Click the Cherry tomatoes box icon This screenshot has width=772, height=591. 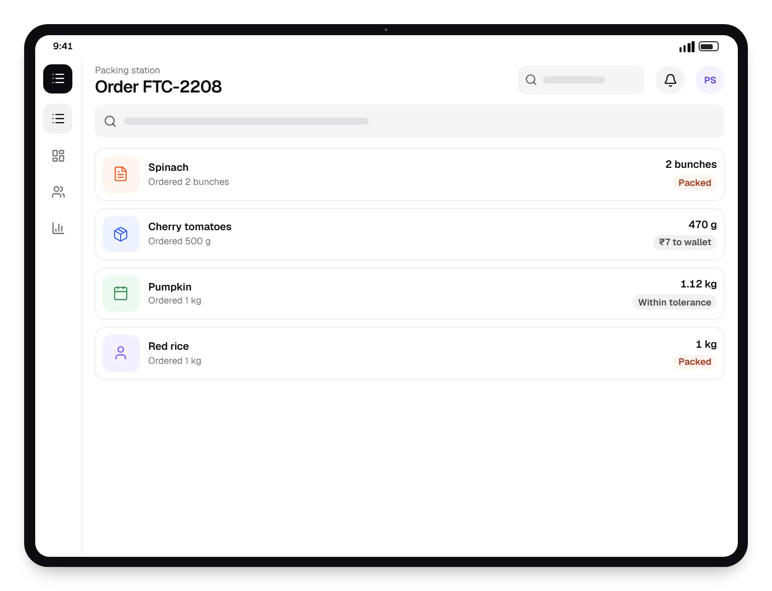(x=121, y=234)
